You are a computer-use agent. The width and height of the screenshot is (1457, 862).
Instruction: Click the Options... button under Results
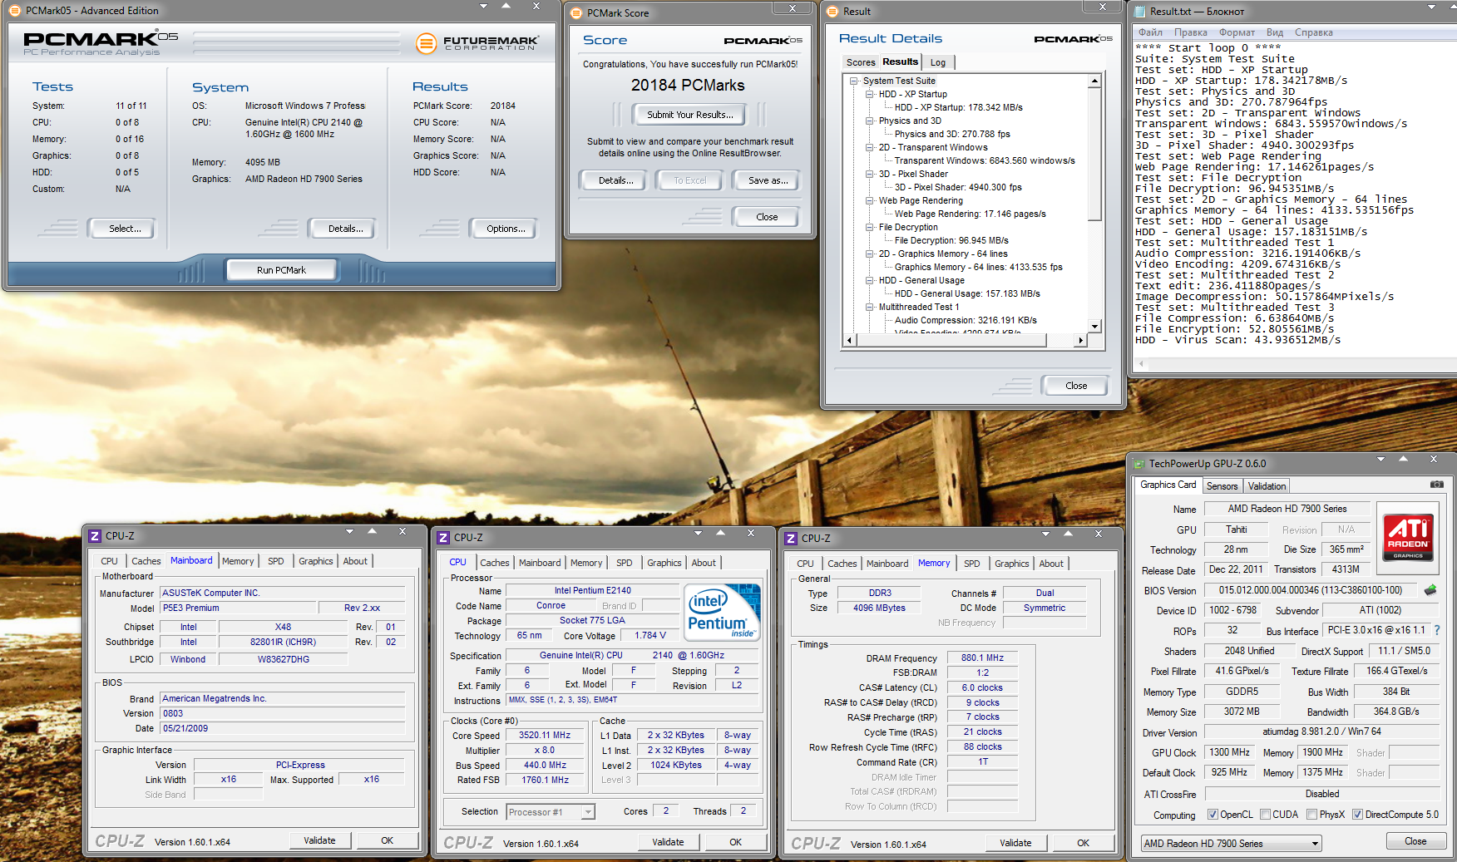pos(506,229)
